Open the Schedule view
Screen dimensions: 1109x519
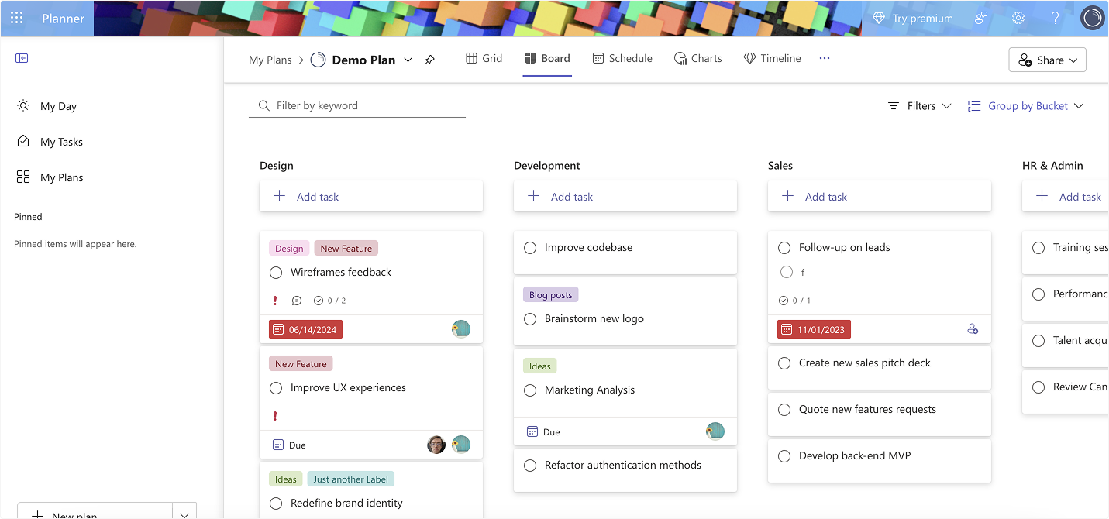[x=622, y=58]
